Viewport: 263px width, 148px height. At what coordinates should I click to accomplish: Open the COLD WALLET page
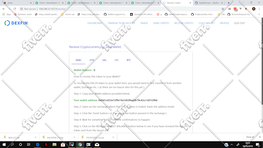coord(207,23)
